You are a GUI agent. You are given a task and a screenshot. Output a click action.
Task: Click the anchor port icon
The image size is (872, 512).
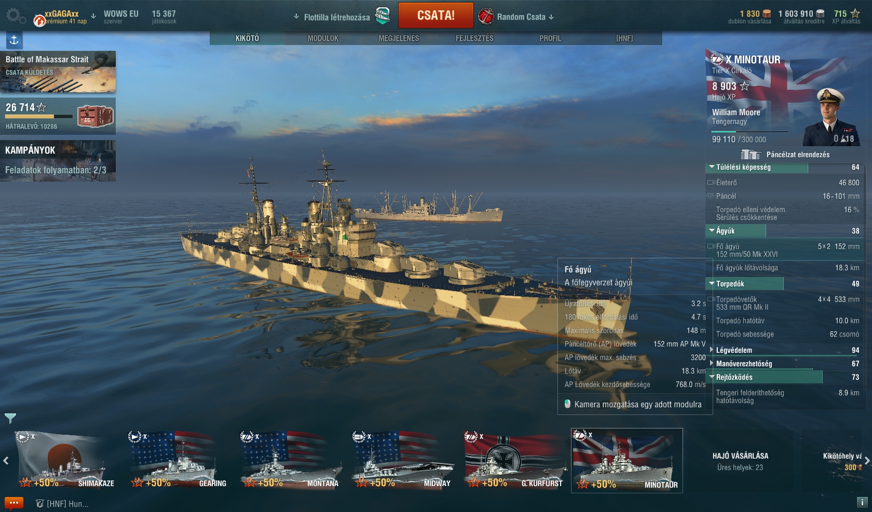15,40
